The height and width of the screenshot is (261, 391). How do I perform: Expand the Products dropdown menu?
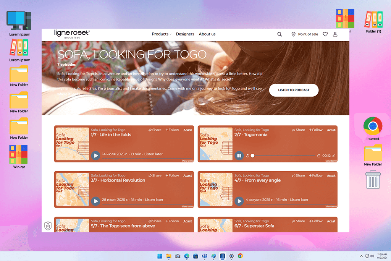pyautogui.click(x=162, y=34)
